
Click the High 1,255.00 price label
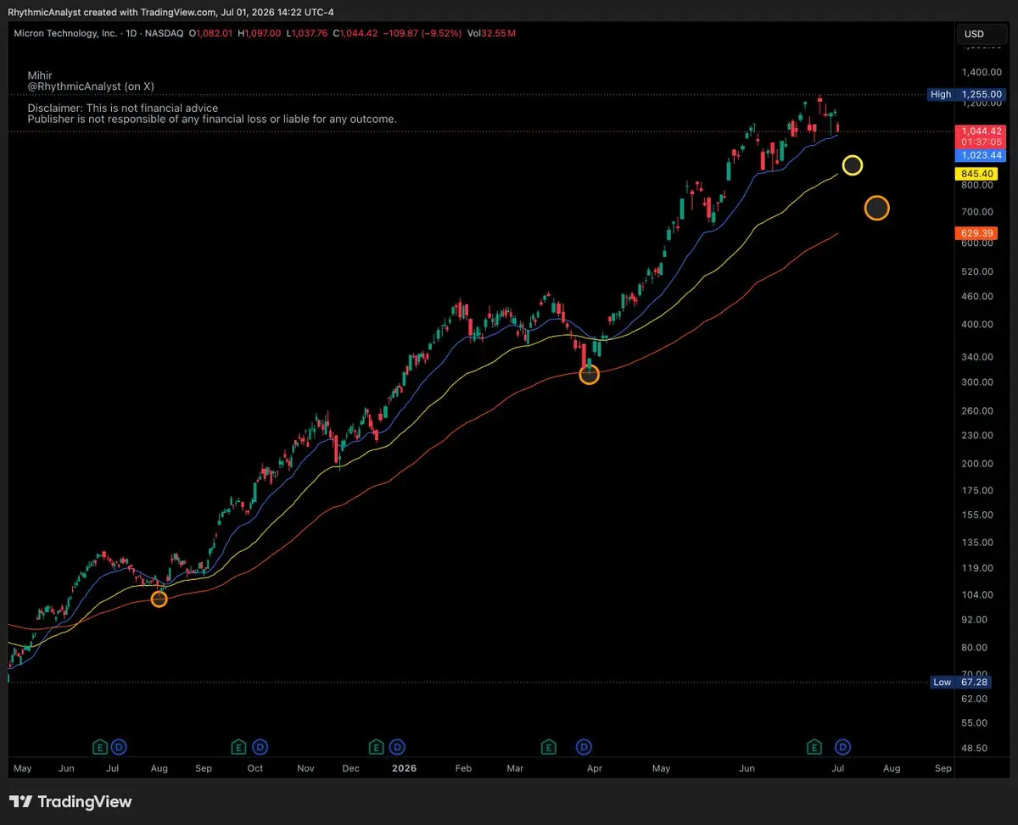tap(965, 94)
